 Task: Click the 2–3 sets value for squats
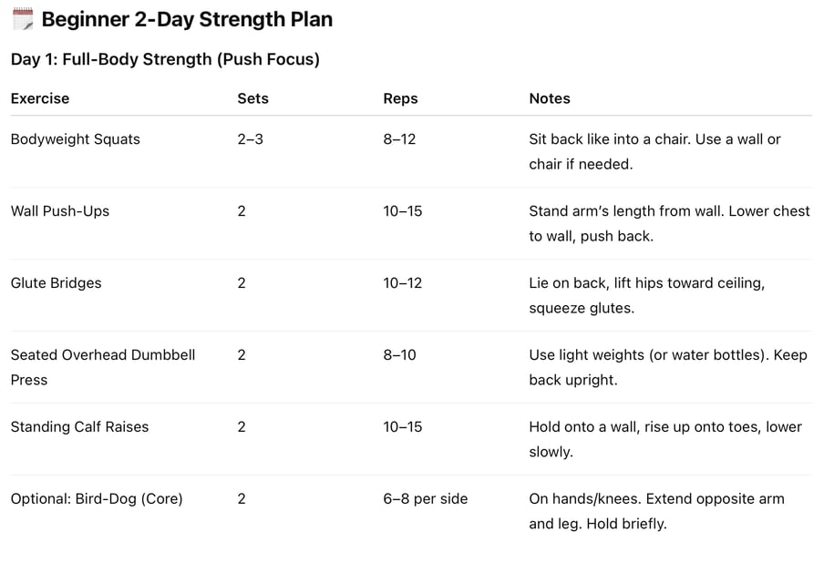250,139
